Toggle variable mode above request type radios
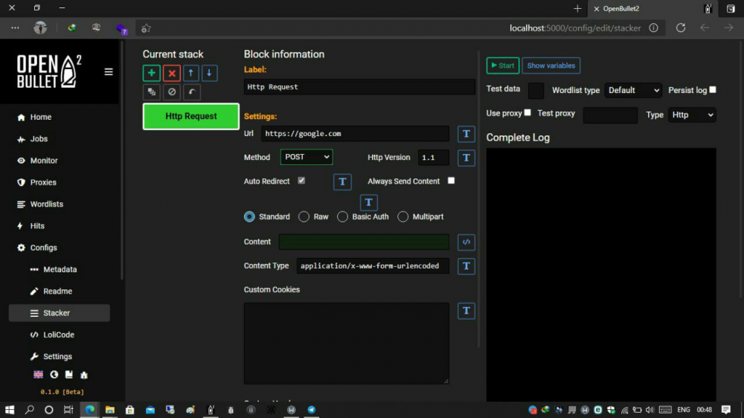The height and width of the screenshot is (418, 744). 369,202
